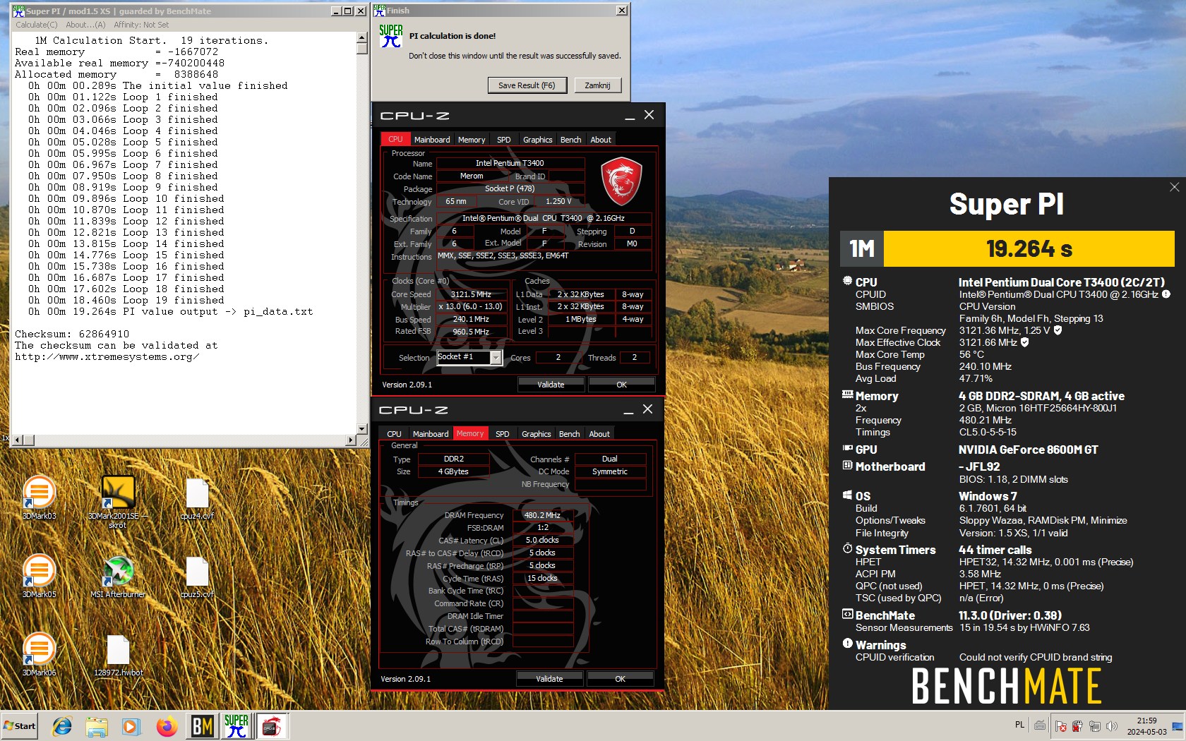Switch to Memory tab in upper CPU-Z
This screenshot has height=741, width=1186.
pyautogui.click(x=472, y=140)
